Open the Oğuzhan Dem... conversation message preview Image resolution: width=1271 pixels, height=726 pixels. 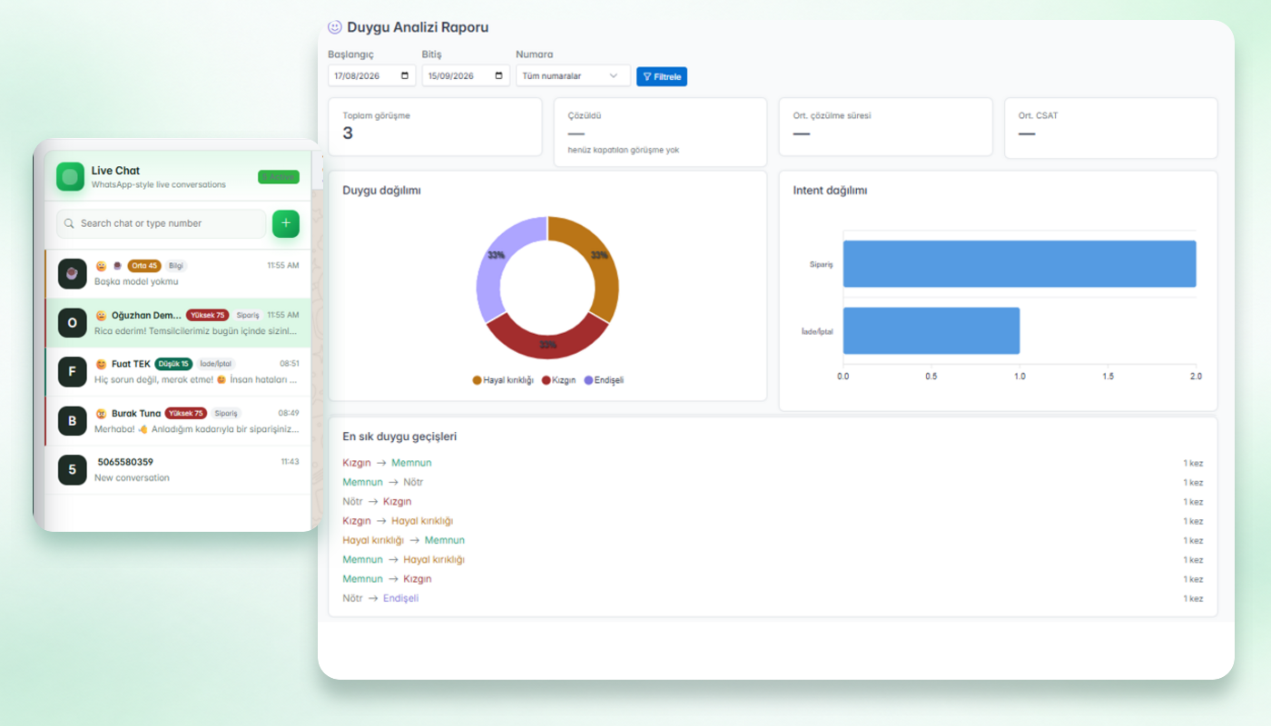pos(196,330)
